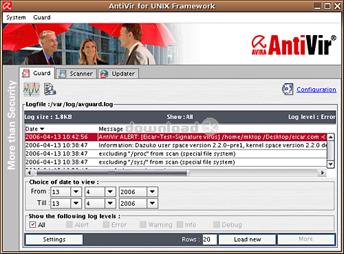The width and height of the screenshot is (344, 254).
Task: Switch to the Updater tab
Action: point(118,74)
